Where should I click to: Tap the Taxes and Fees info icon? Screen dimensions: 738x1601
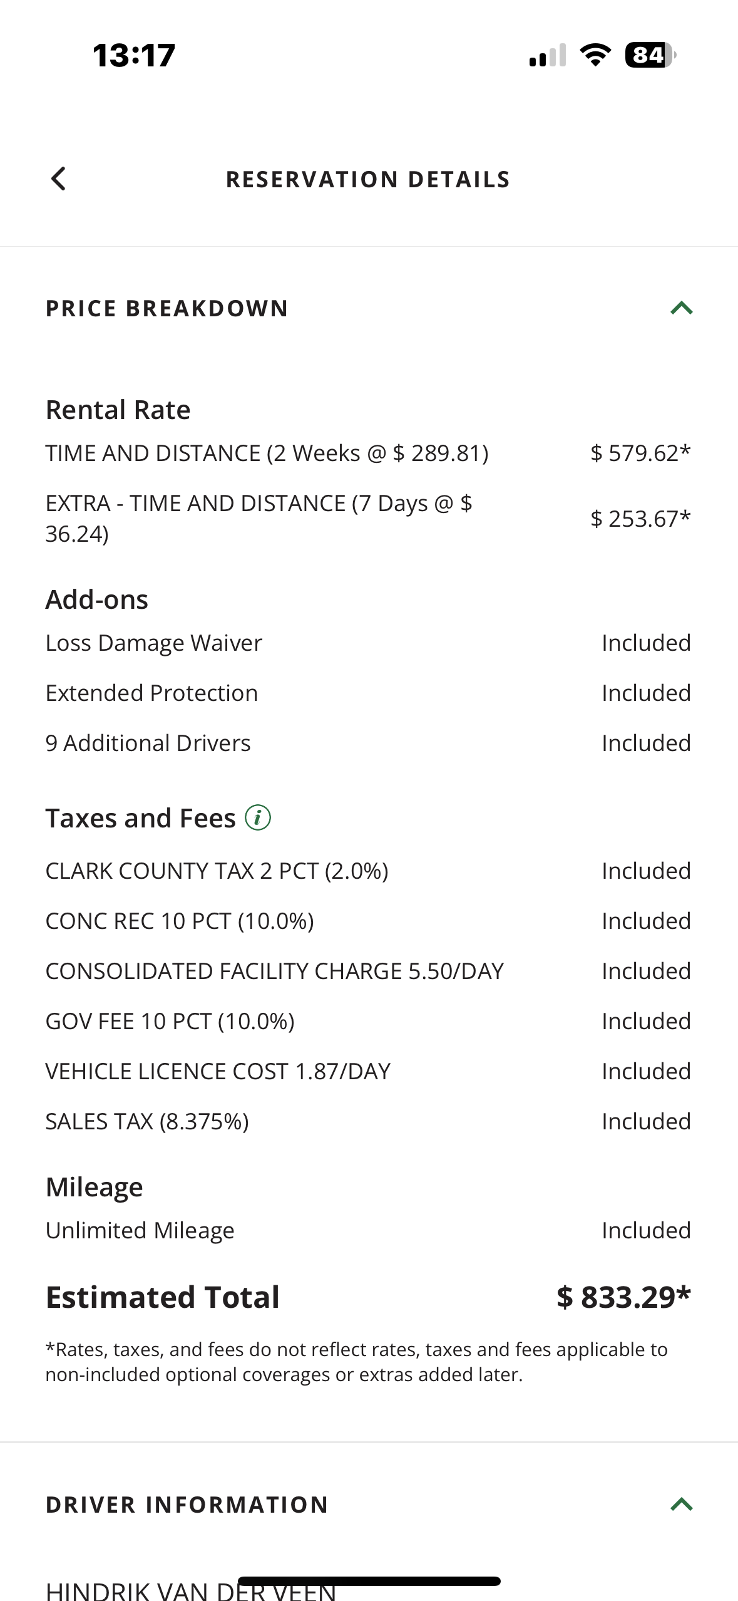coord(257,817)
